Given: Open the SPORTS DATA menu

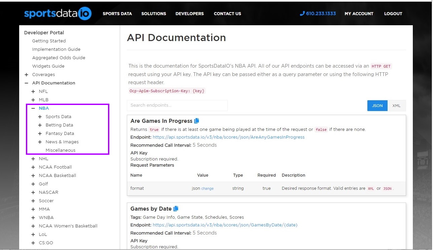Looking at the screenshot, I should click(x=117, y=14).
